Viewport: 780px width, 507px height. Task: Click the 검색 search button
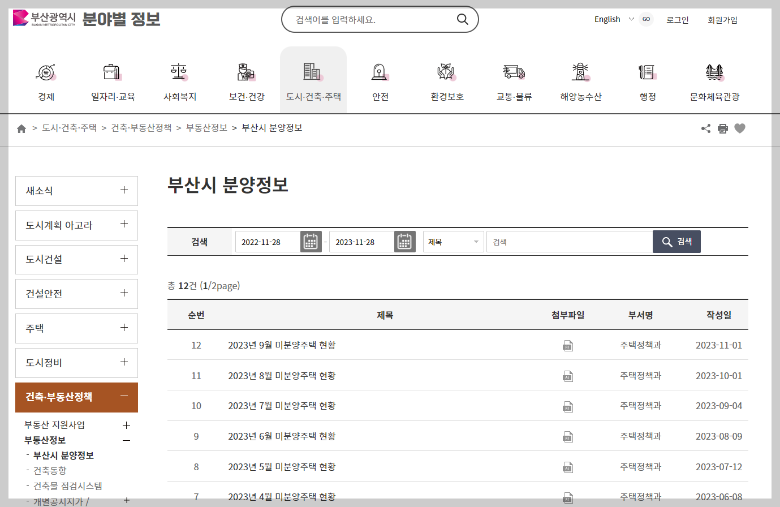(x=676, y=242)
